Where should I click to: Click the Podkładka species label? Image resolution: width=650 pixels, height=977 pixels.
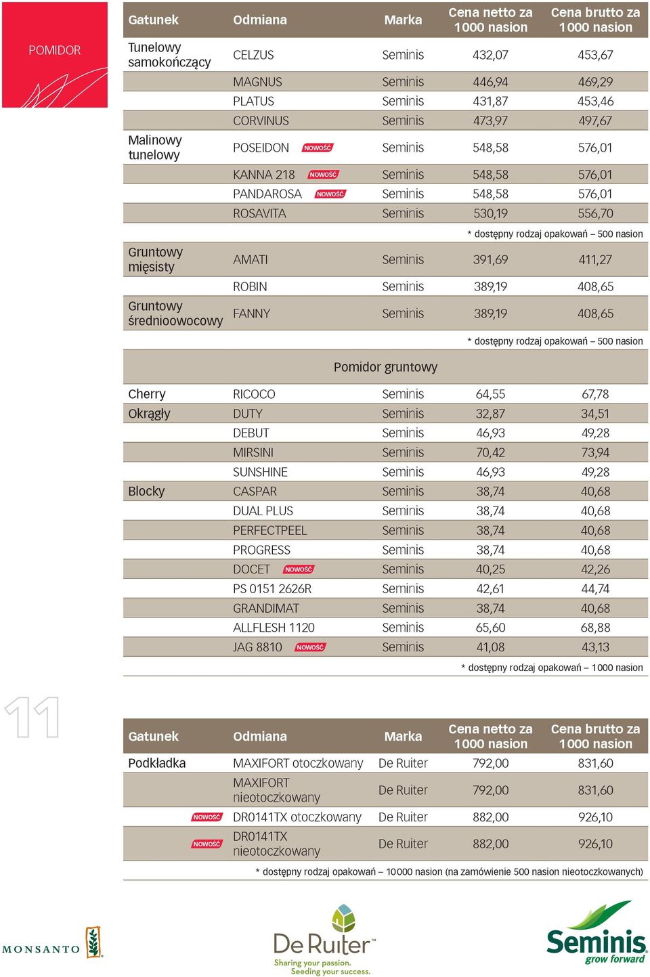pyautogui.click(x=157, y=763)
